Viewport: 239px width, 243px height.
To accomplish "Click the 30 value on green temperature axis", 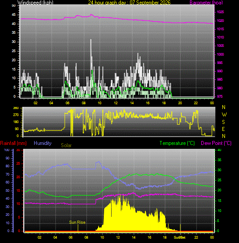I will (x=219, y=170).
